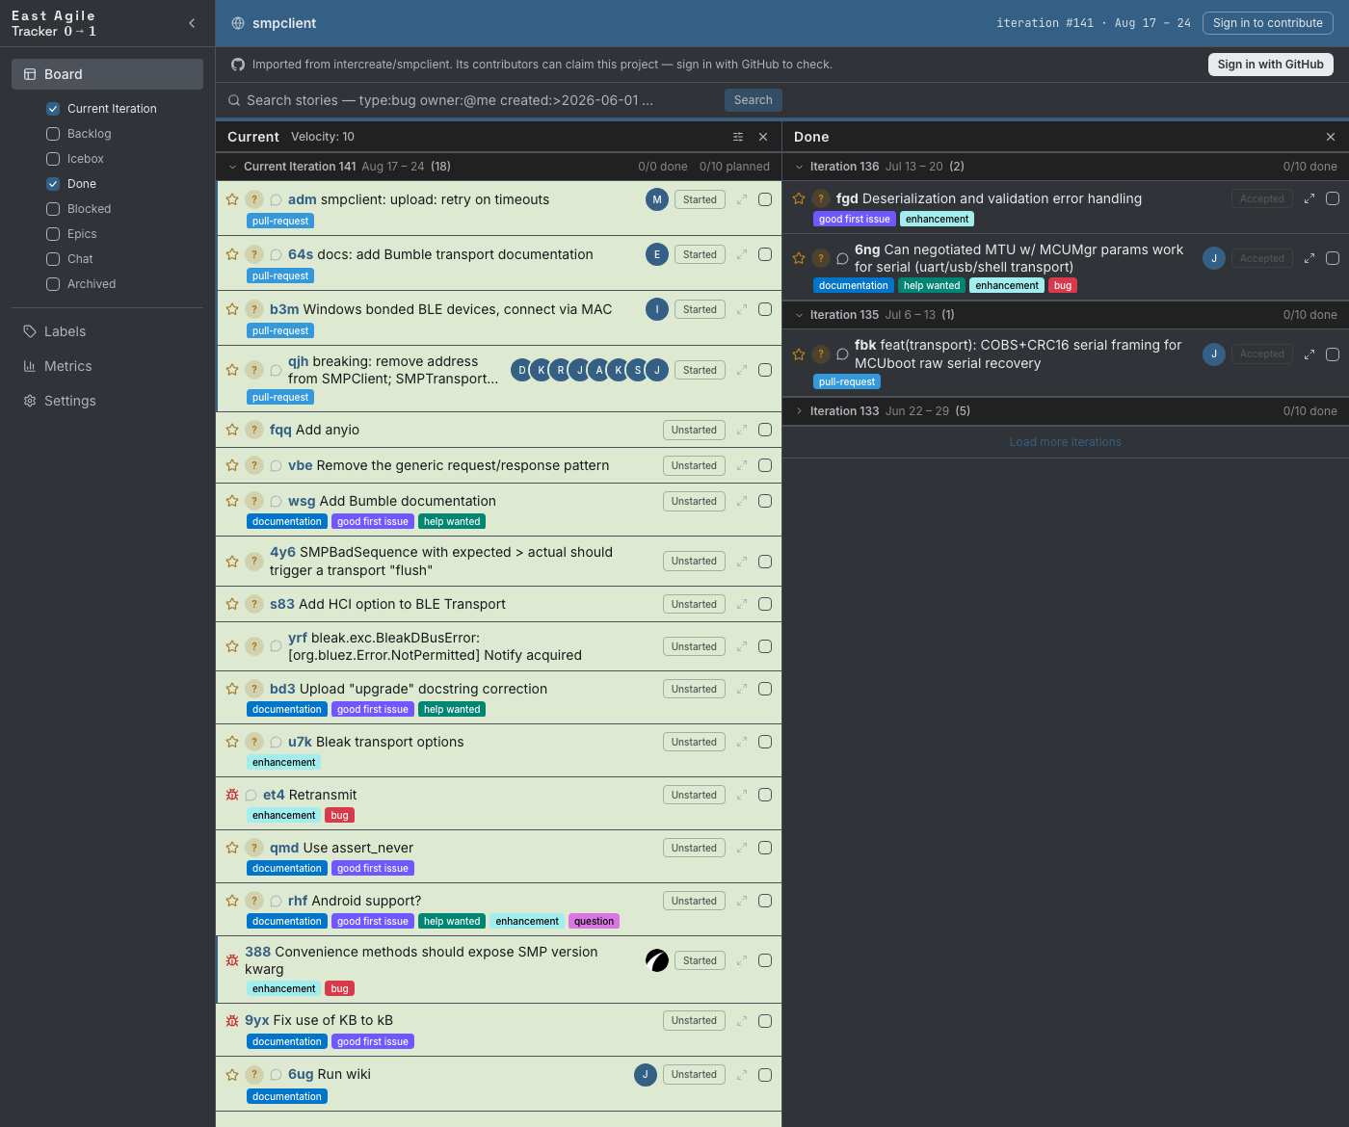Viewport: 1349px width, 1127px height.
Task: Click East Agile Tracker logo
Action: click(54, 23)
